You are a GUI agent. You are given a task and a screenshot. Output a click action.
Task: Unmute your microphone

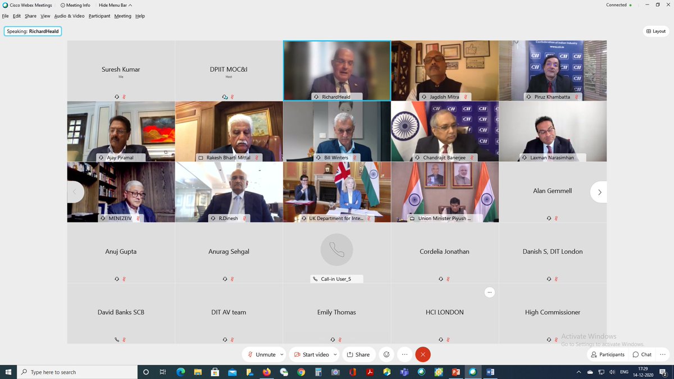tap(262, 354)
